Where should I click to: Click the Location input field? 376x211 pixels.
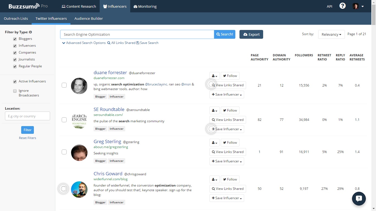[28, 116]
